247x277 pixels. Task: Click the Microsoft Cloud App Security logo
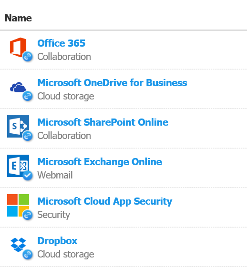pyautogui.click(x=18, y=205)
